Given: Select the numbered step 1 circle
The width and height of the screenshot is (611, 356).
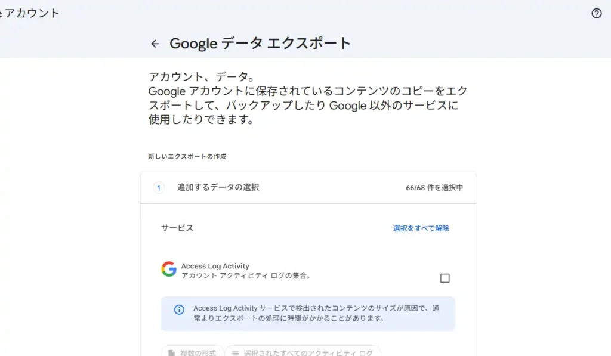Looking at the screenshot, I should [158, 187].
